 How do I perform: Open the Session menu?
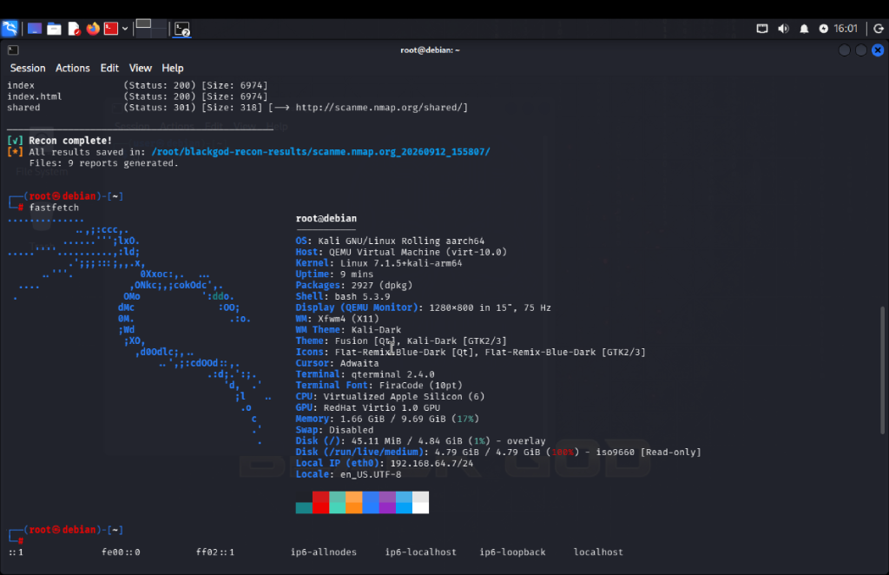pos(28,68)
